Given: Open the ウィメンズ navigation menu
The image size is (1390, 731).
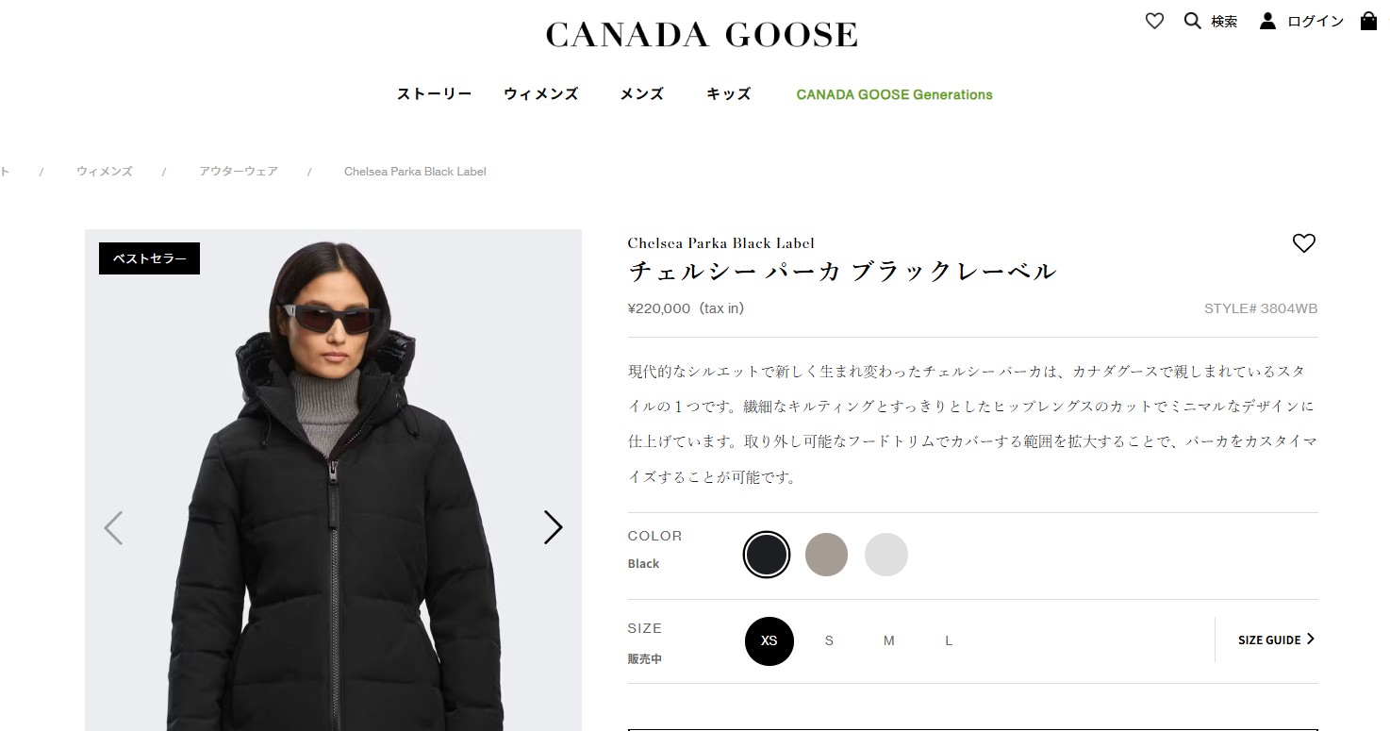Looking at the screenshot, I should click(540, 94).
